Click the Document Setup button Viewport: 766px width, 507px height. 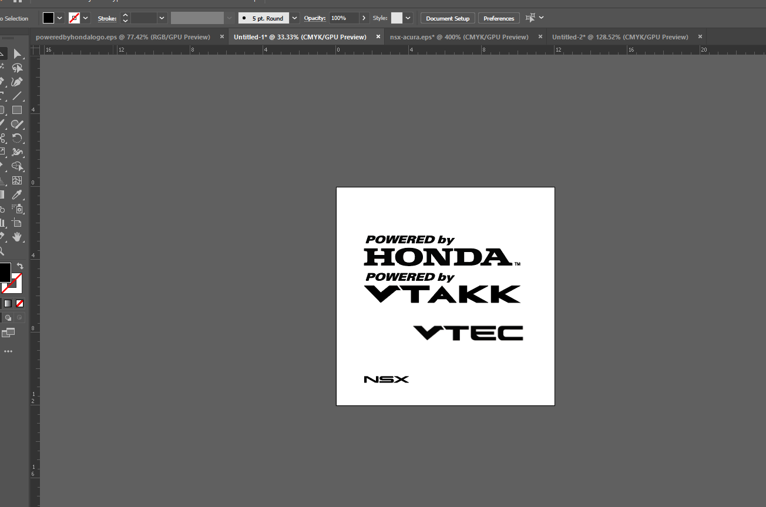(x=448, y=18)
